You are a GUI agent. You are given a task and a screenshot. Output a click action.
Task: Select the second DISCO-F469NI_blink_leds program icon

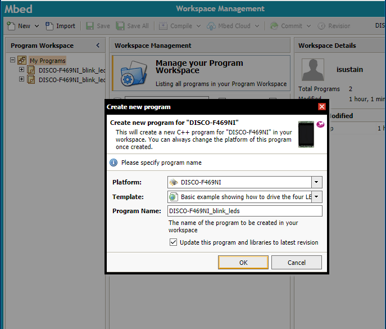pyautogui.click(x=31, y=80)
